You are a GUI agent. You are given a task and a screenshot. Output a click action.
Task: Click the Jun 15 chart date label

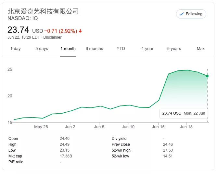pos(158,127)
